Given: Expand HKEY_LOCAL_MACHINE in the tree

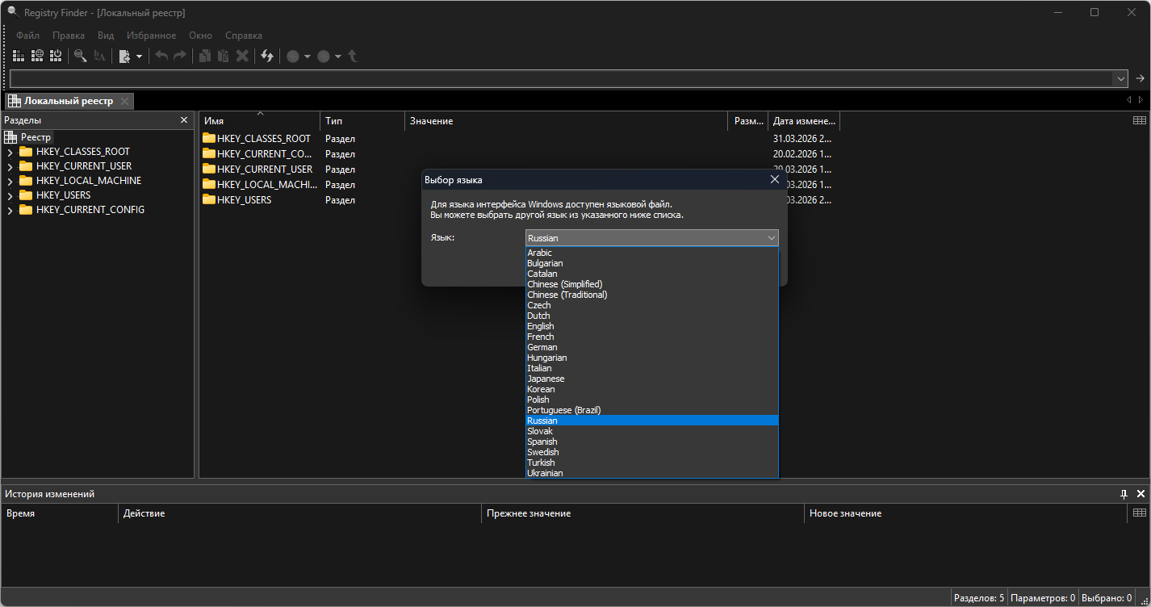Looking at the screenshot, I should pos(10,181).
